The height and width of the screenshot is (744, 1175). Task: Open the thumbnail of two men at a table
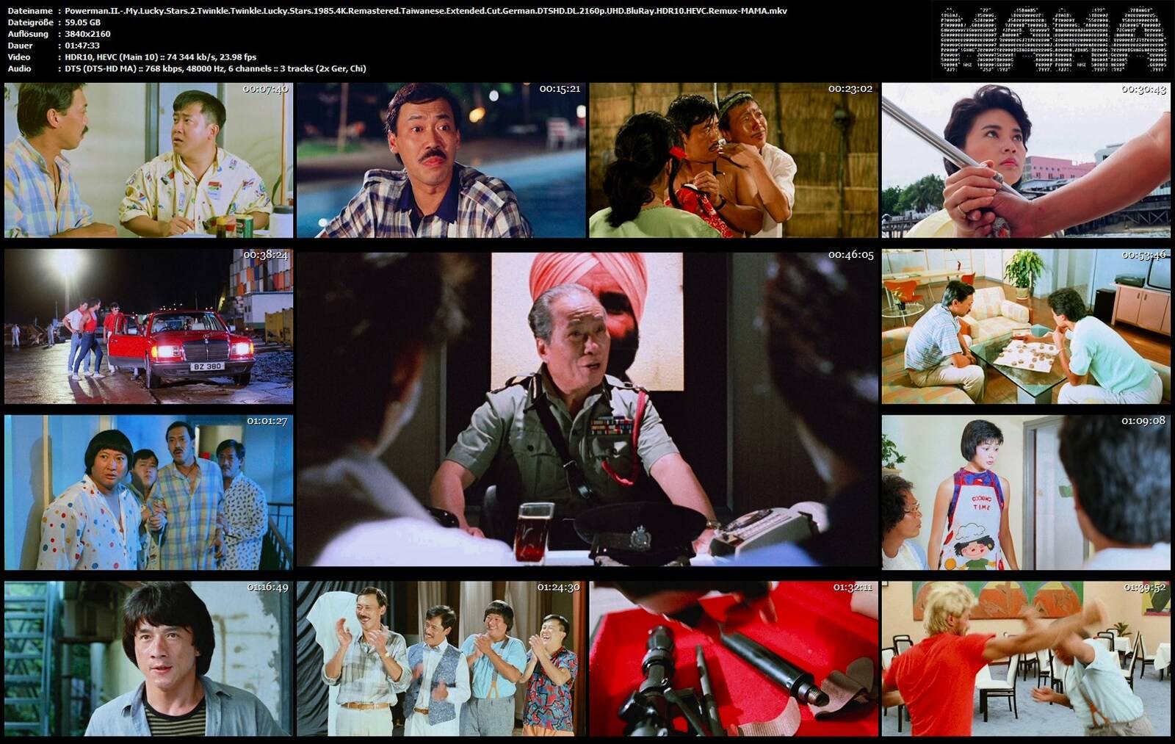148,160
